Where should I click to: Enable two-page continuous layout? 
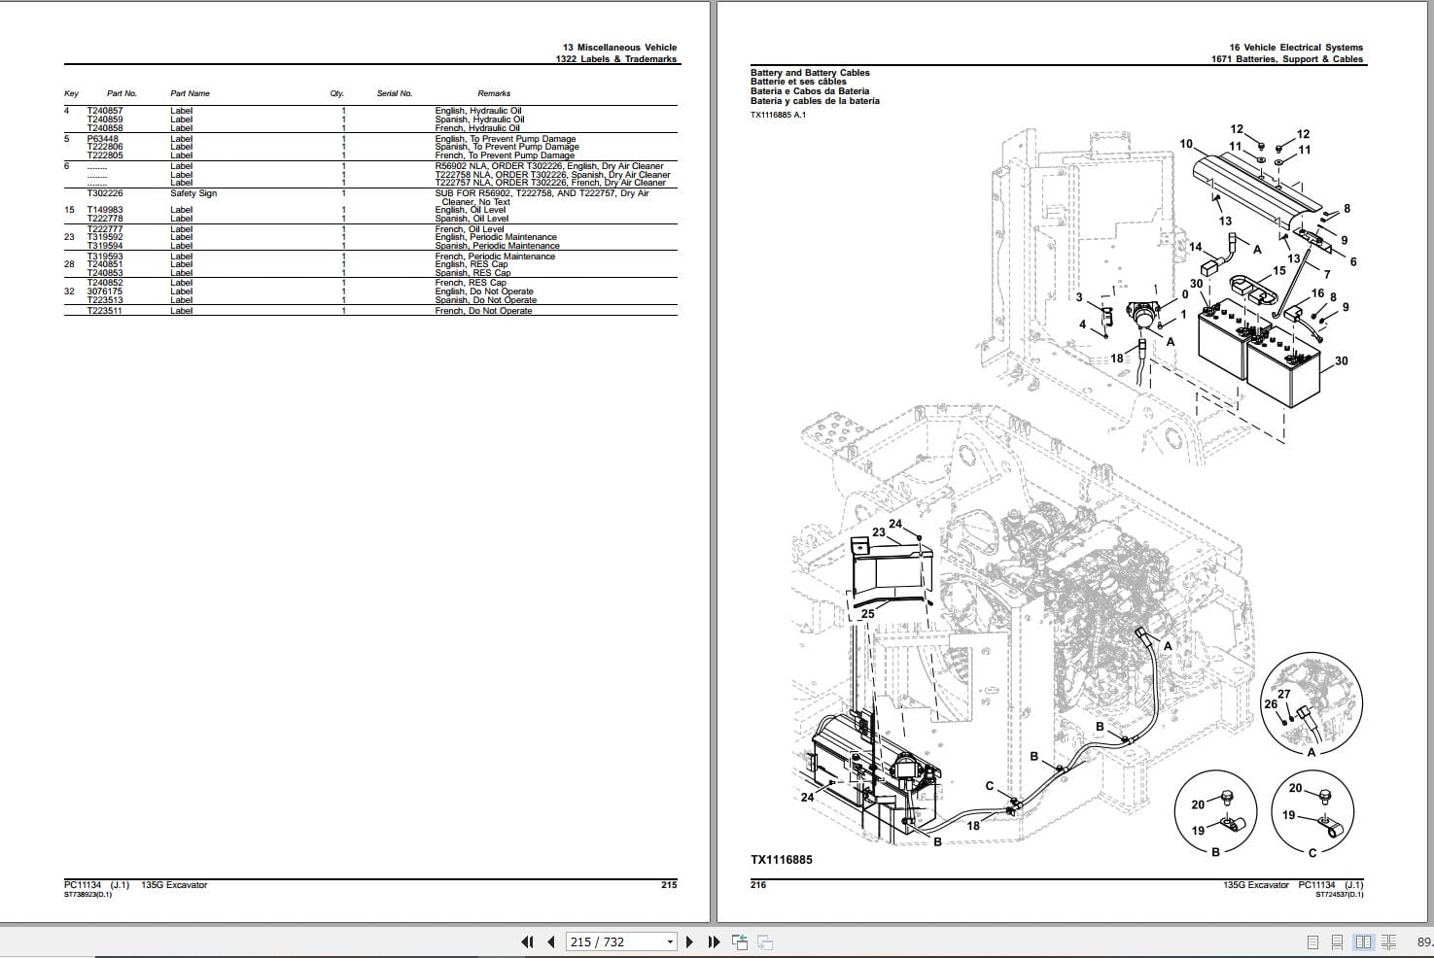1388,941
